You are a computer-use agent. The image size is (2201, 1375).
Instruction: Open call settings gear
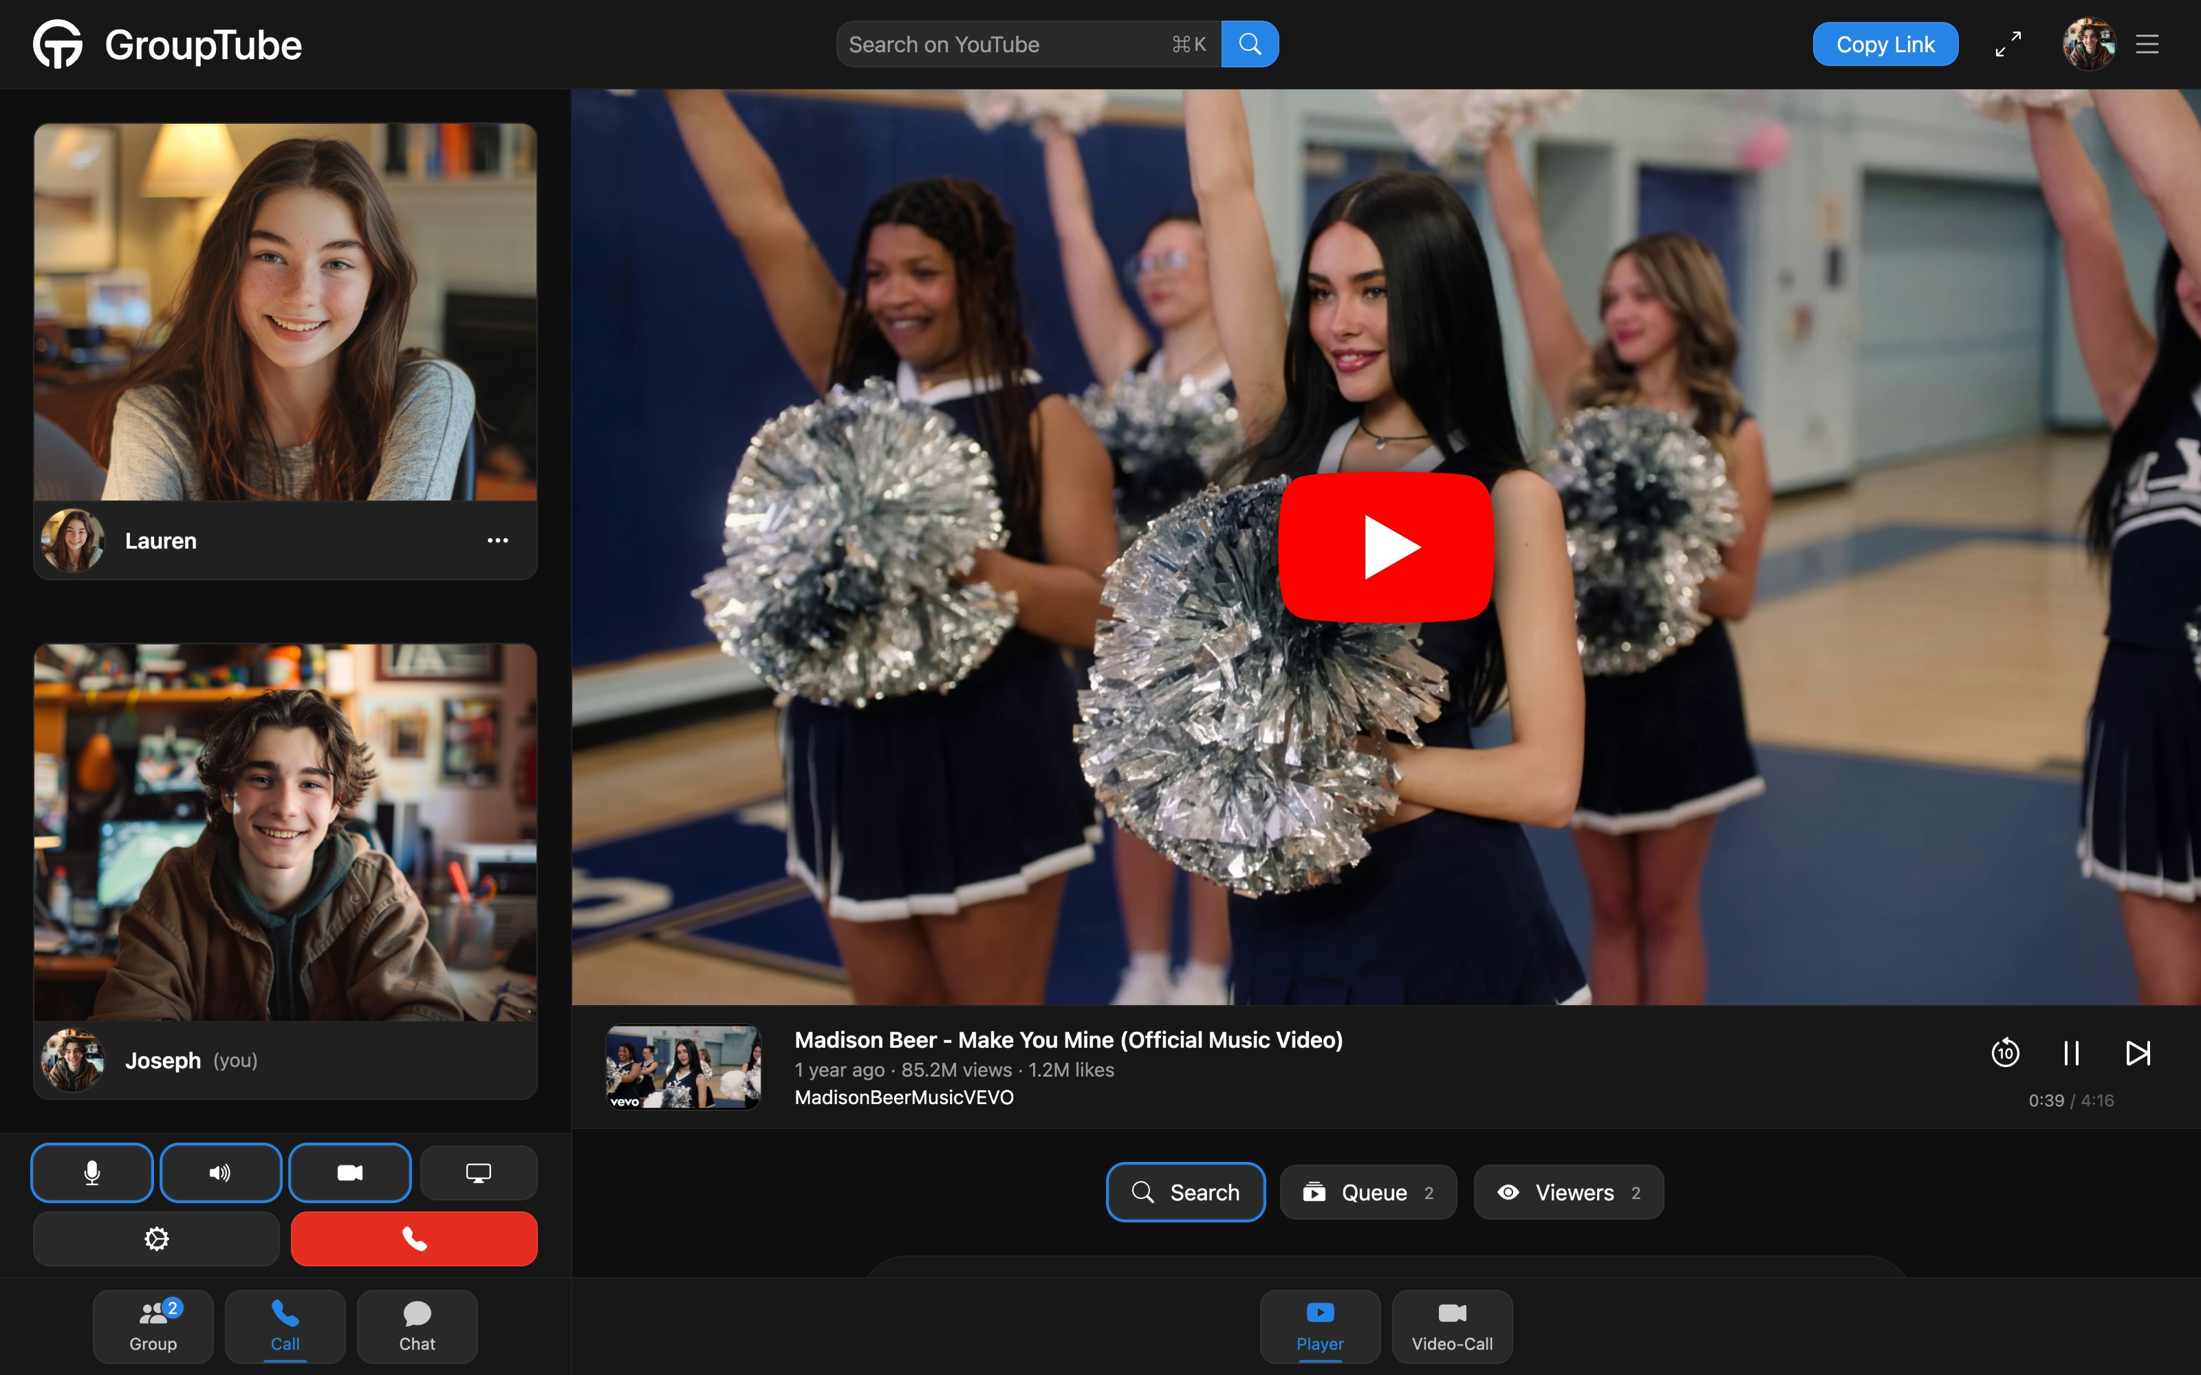[155, 1237]
